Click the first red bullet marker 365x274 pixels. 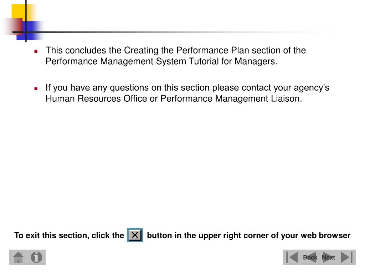[36, 51]
